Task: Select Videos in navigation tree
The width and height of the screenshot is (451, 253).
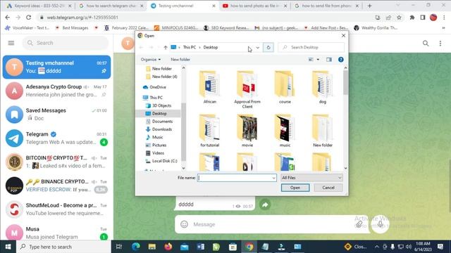Action: 155,153
